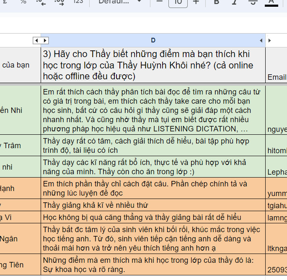Image resolution: width=287 pixels, height=280 pixels.
Task: Select the name cell ending in 'ến Nhi'
Action: tap(20, 110)
